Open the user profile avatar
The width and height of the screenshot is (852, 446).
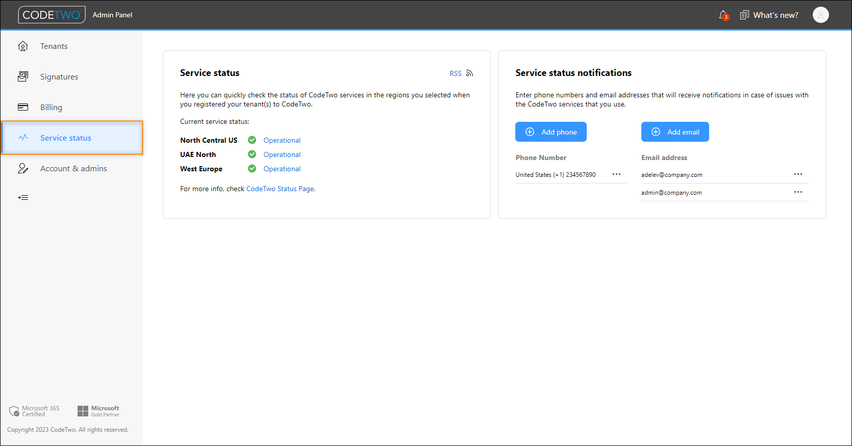tap(820, 15)
